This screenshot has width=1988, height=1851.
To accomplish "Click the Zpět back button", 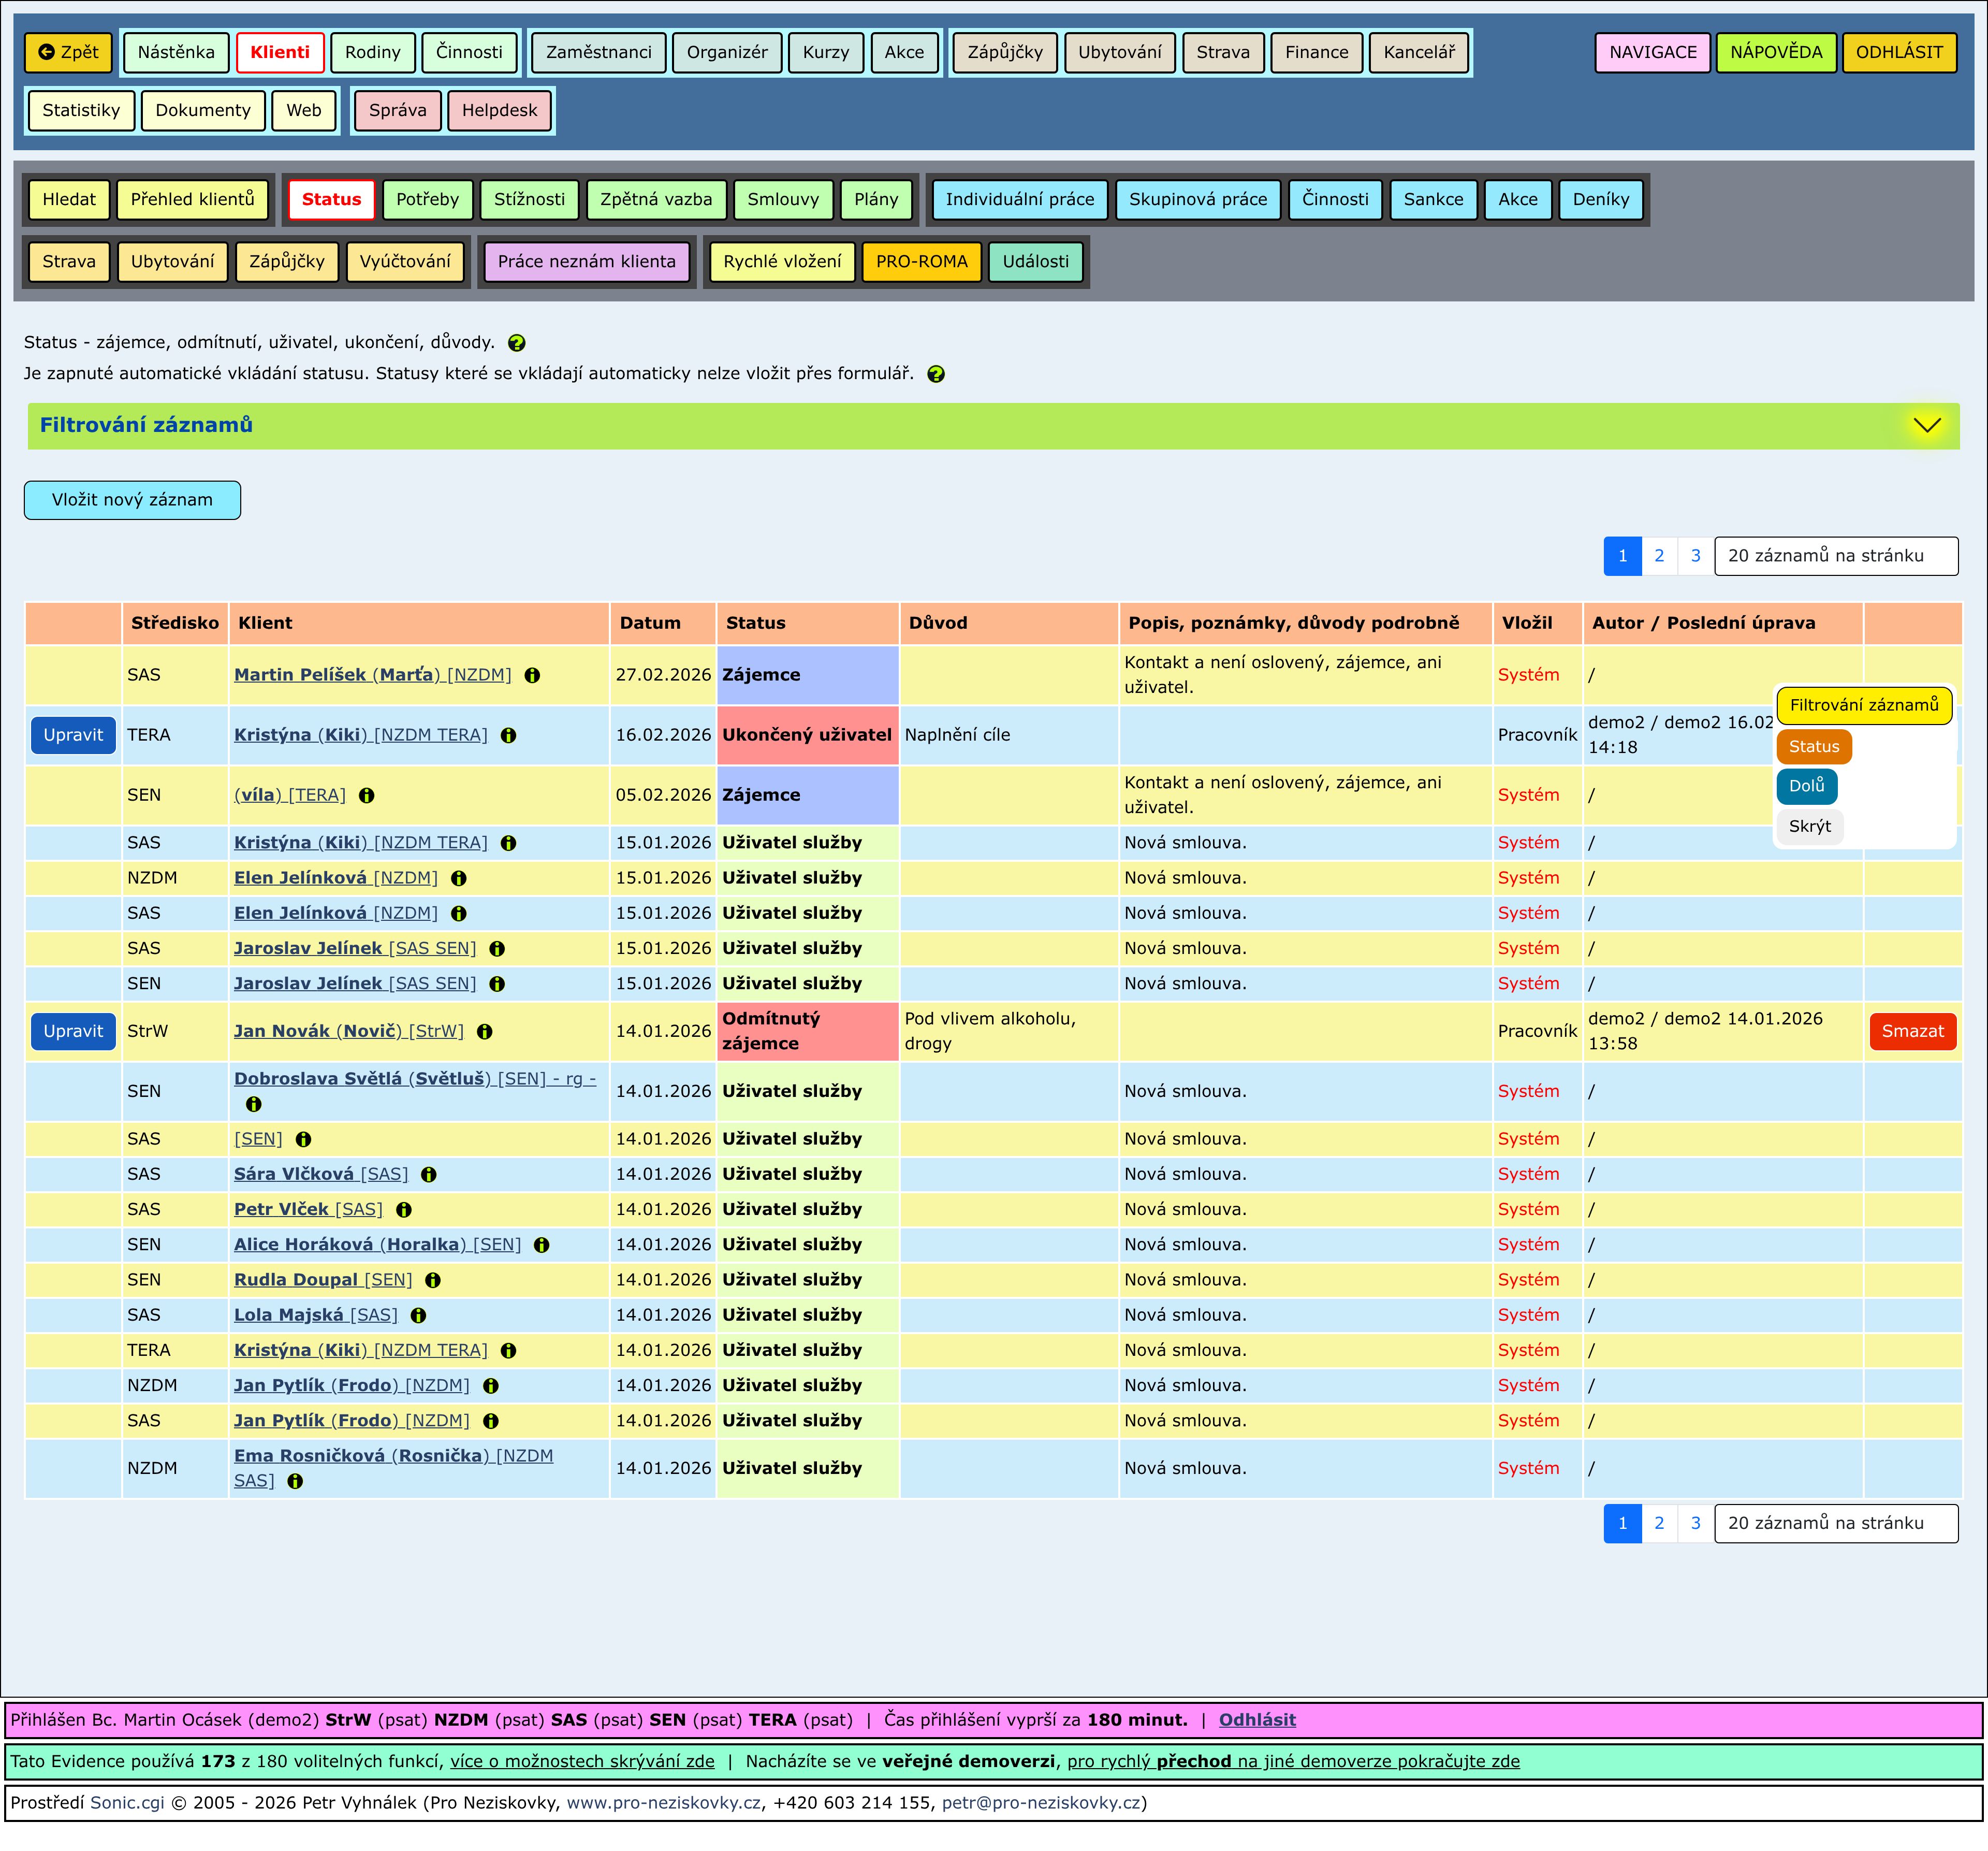I will [x=69, y=52].
